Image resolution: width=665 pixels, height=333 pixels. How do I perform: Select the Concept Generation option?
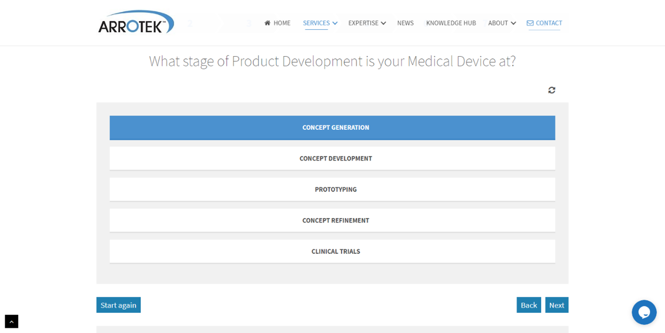tap(332, 128)
